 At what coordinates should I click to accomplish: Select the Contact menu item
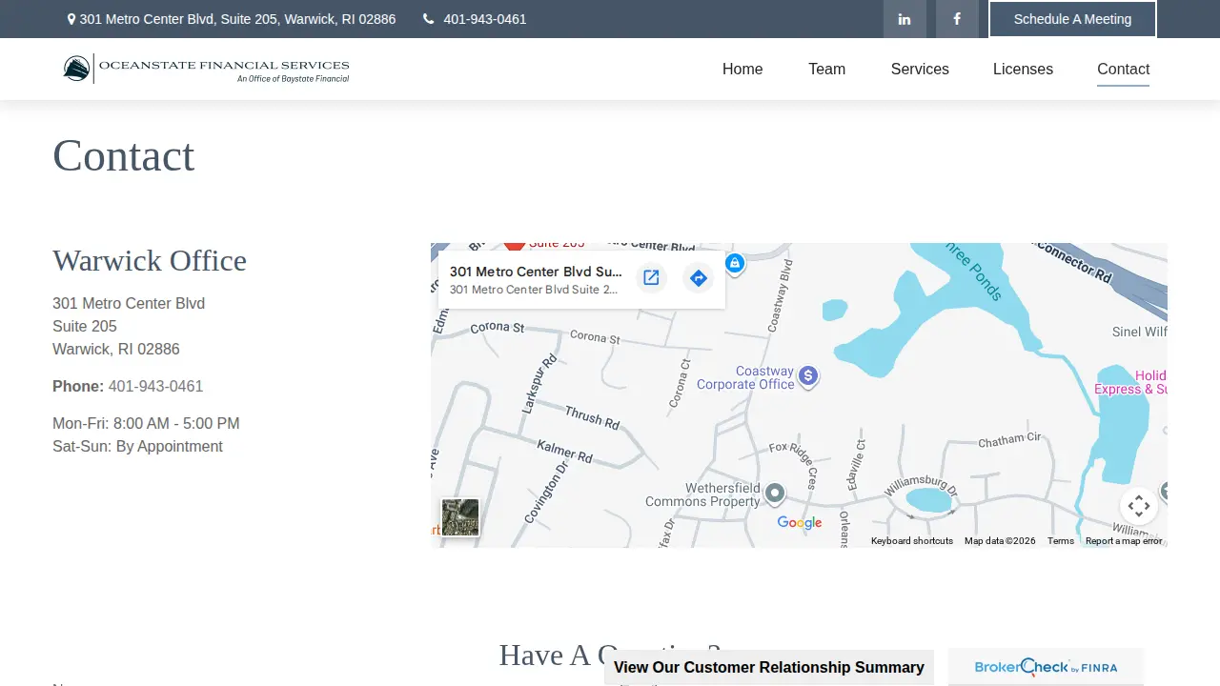[x=1123, y=69]
